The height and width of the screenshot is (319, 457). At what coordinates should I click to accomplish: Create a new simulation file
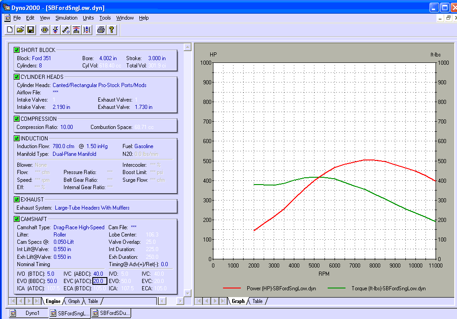coord(9,29)
